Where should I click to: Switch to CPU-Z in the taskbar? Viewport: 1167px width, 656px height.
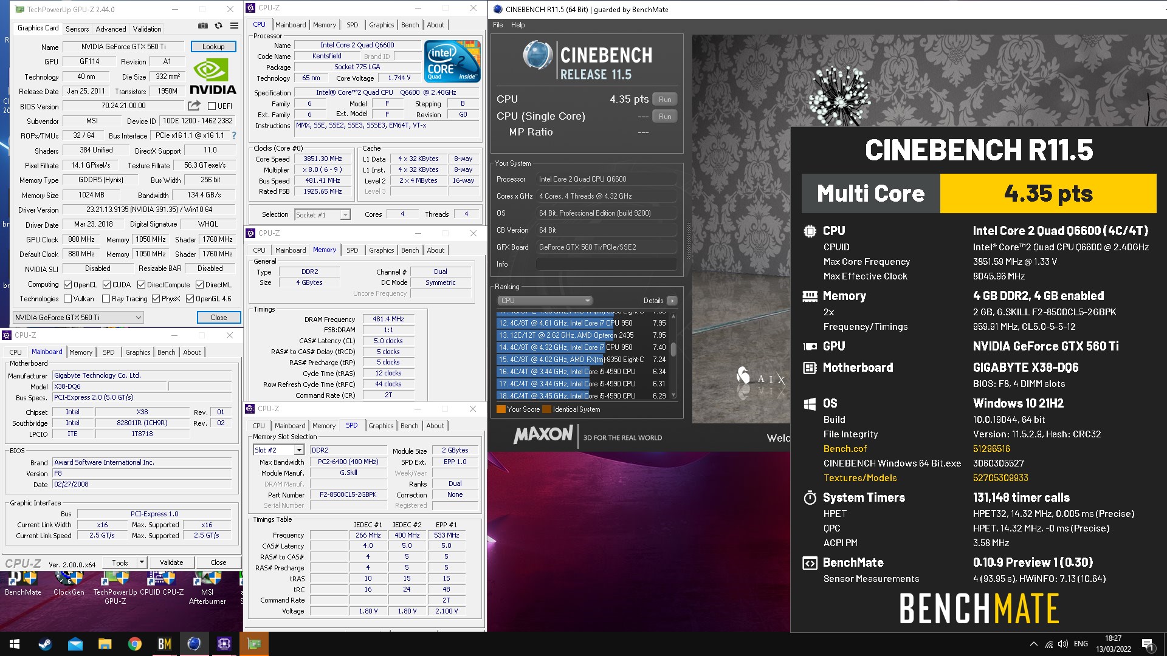coord(224,644)
